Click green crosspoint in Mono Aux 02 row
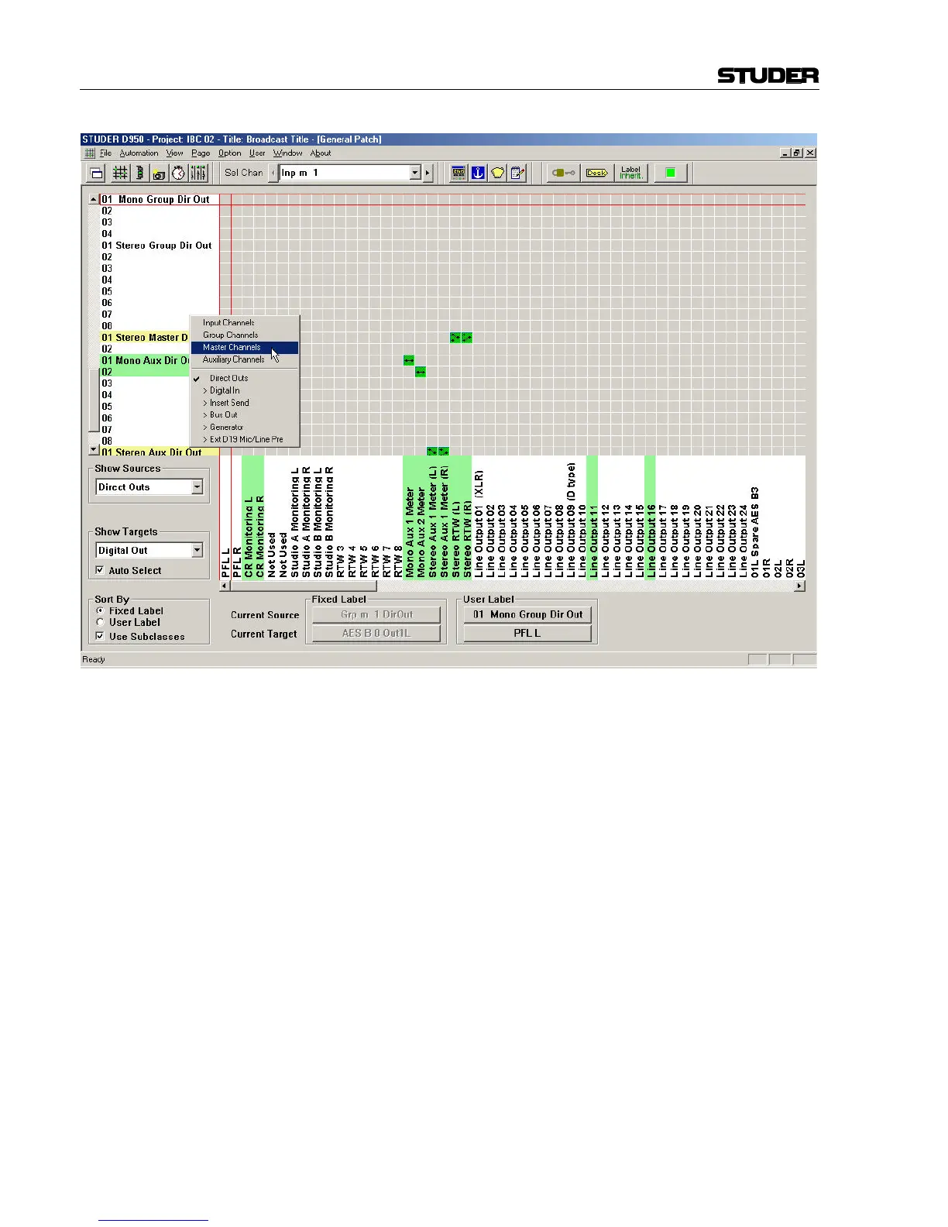 pyautogui.click(x=421, y=372)
